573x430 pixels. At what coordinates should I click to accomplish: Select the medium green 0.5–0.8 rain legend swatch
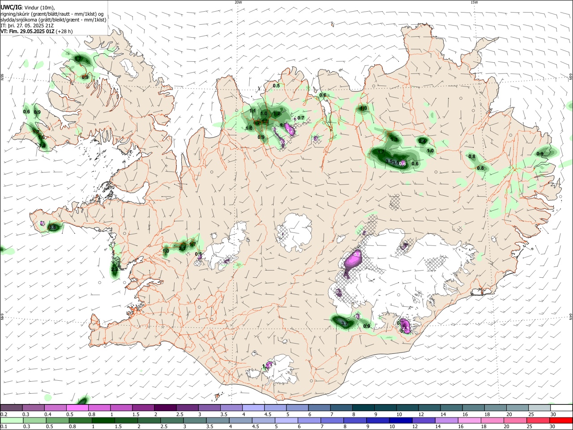pyautogui.click(x=58, y=420)
